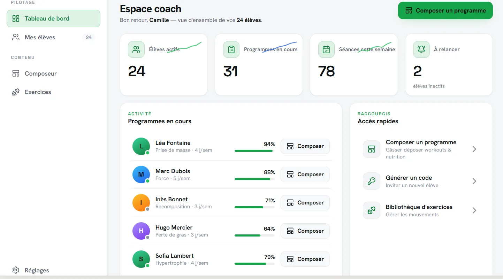Click the Exercices dumbbell icon in the sidebar
This screenshot has height=279, width=503.
(x=16, y=92)
